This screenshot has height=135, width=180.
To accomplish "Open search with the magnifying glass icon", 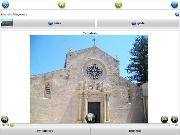I will pos(118,5).
